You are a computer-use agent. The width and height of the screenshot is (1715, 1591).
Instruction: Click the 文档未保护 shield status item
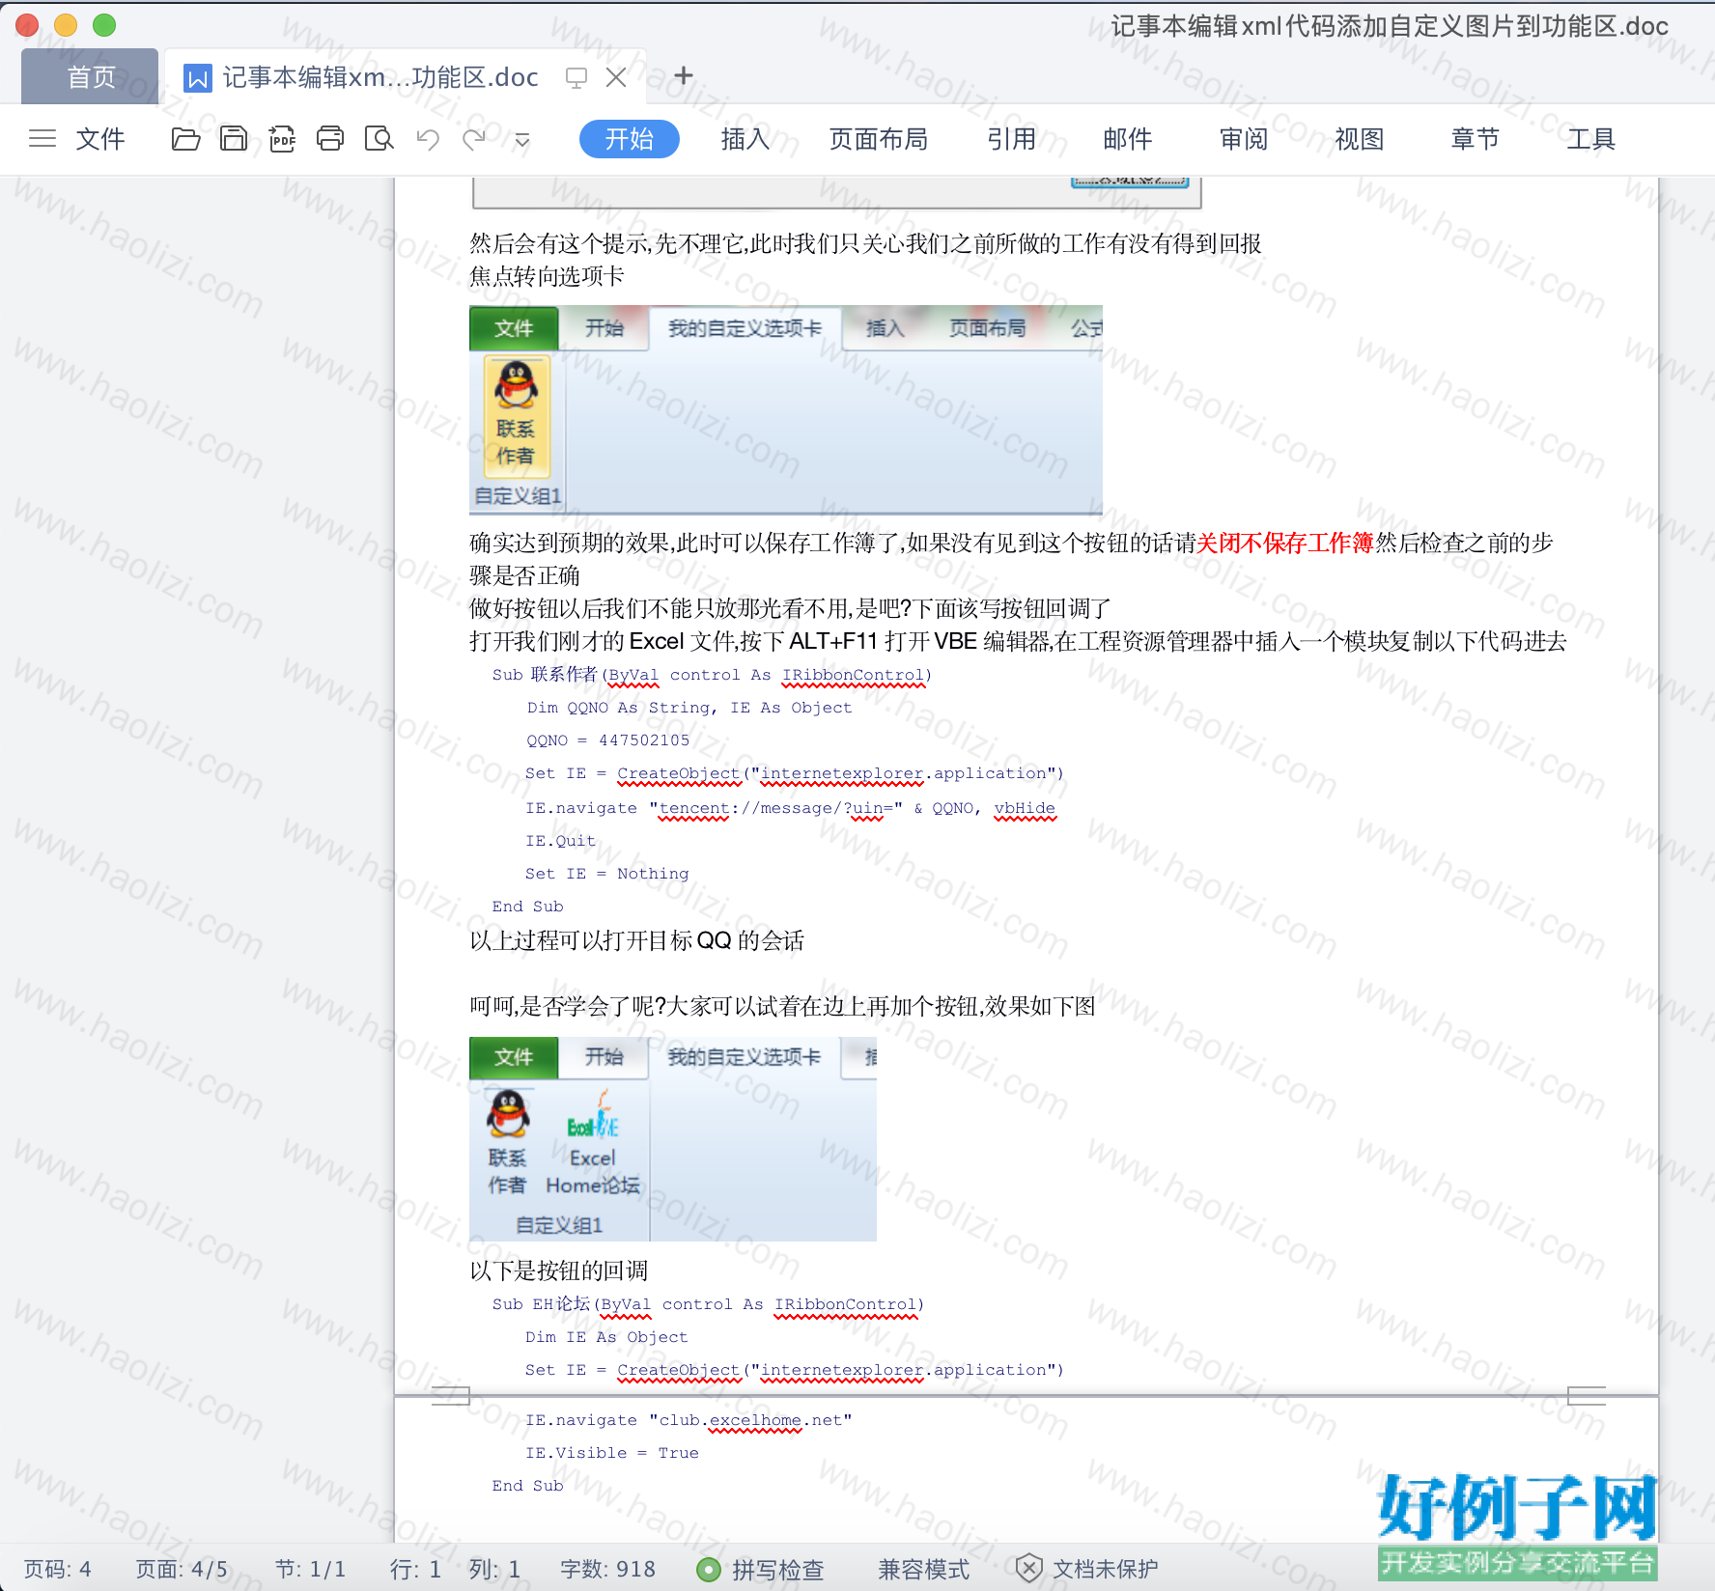[x=1087, y=1569]
